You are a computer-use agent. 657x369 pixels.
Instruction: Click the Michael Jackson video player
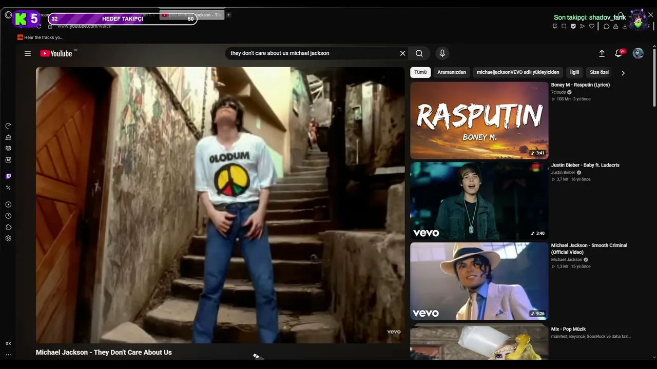220,205
